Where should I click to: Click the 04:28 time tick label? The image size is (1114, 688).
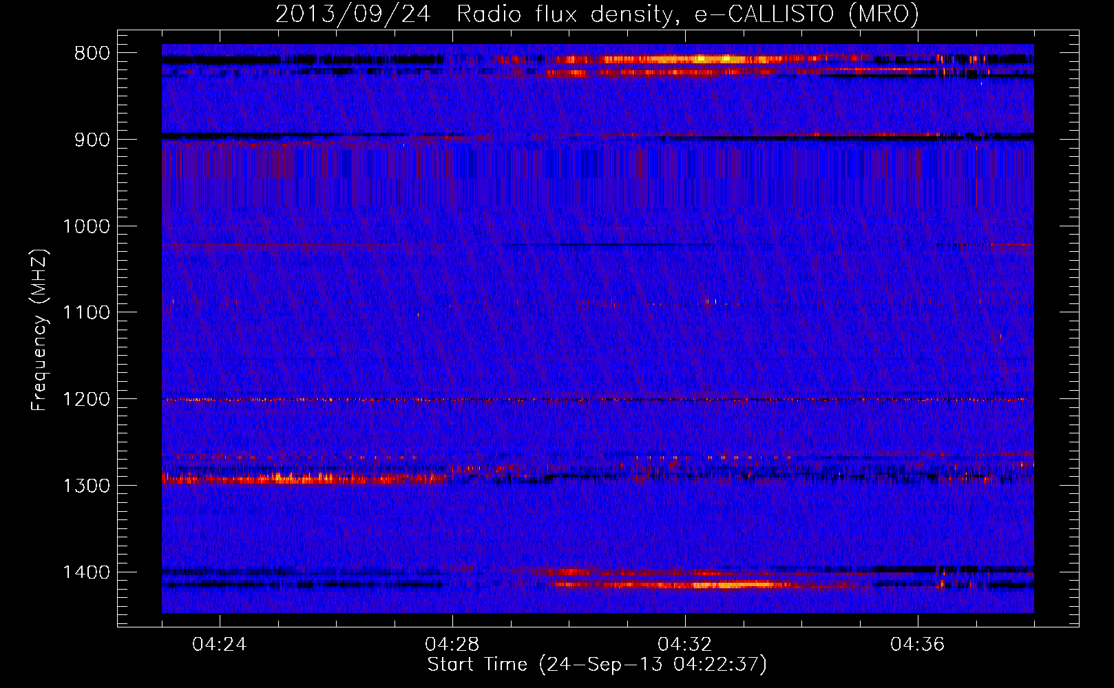click(x=452, y=645)
